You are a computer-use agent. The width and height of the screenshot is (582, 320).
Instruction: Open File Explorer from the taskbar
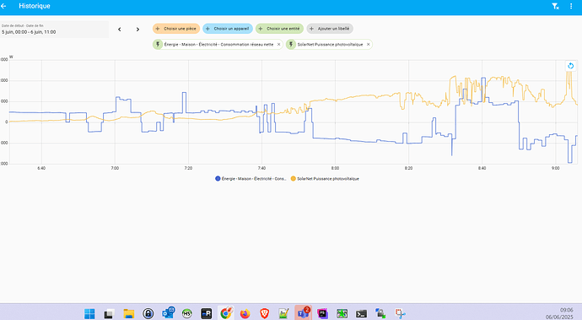tap(129, 314)
